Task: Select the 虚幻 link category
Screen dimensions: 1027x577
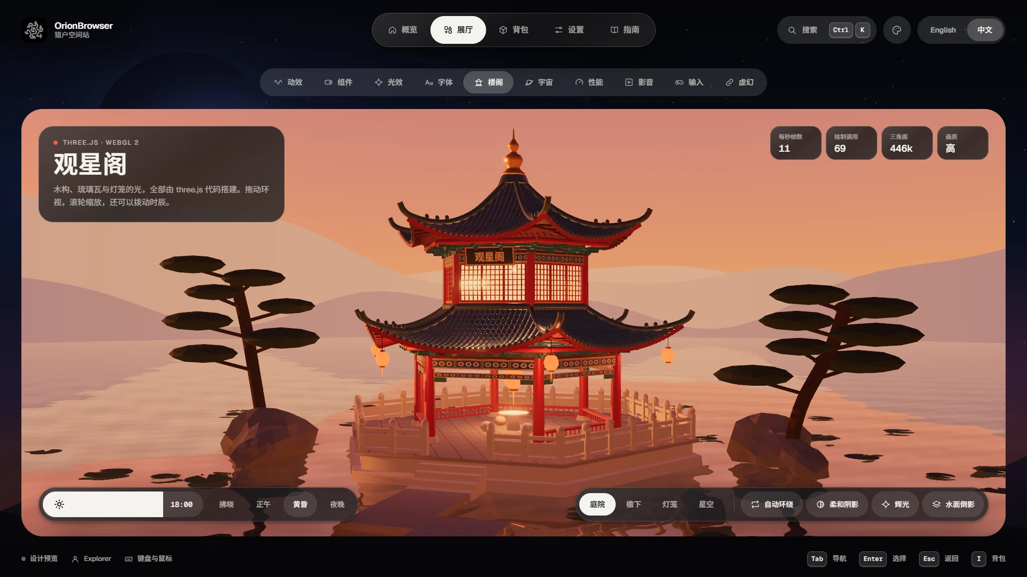Action: pos(739,82)
